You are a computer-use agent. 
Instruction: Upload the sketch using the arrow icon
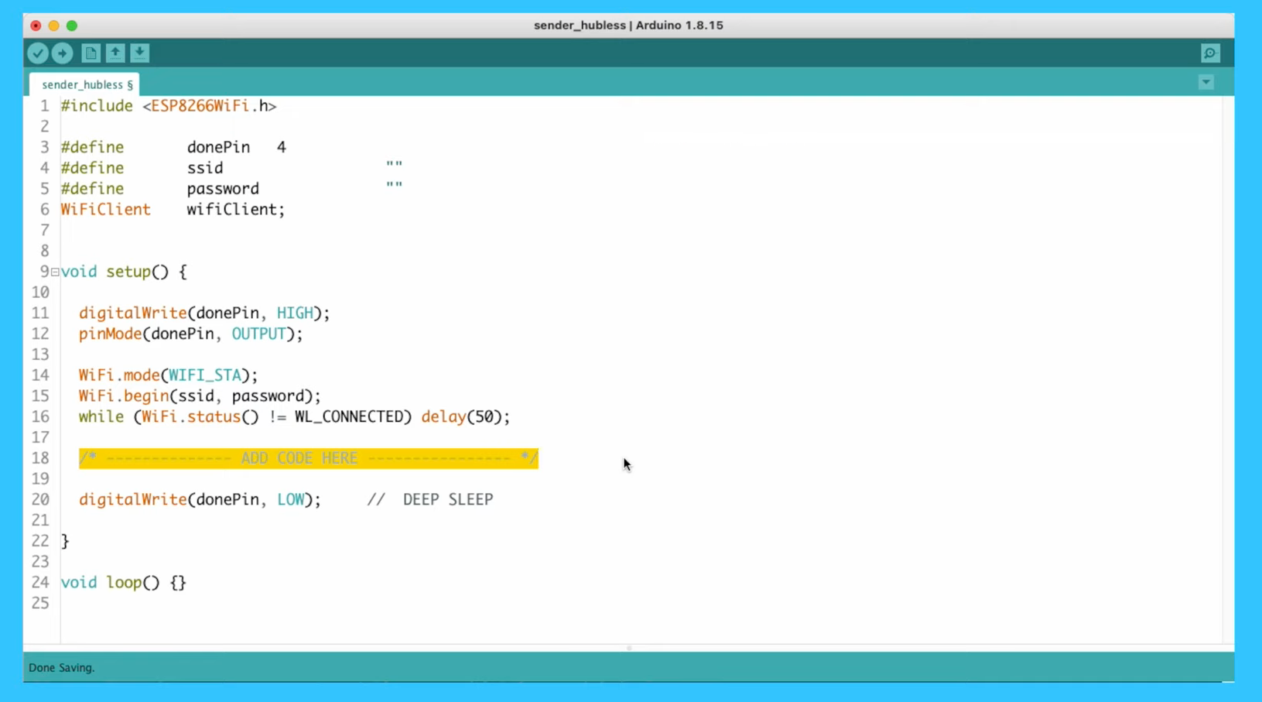click(x=62, y=53)
